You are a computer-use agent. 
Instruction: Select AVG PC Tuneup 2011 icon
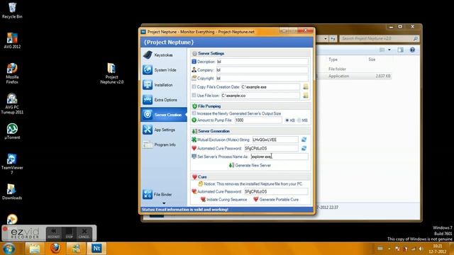pyautogui.click(x=12, y=103)
